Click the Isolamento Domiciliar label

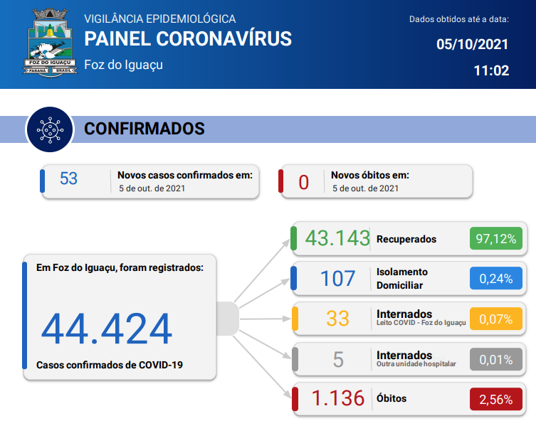[x=402, y=279]
